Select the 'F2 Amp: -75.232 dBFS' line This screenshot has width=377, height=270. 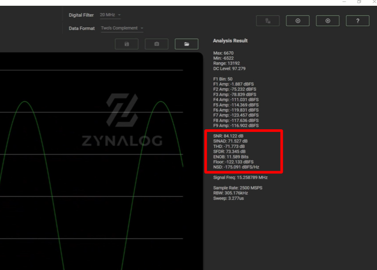(234, 89)
